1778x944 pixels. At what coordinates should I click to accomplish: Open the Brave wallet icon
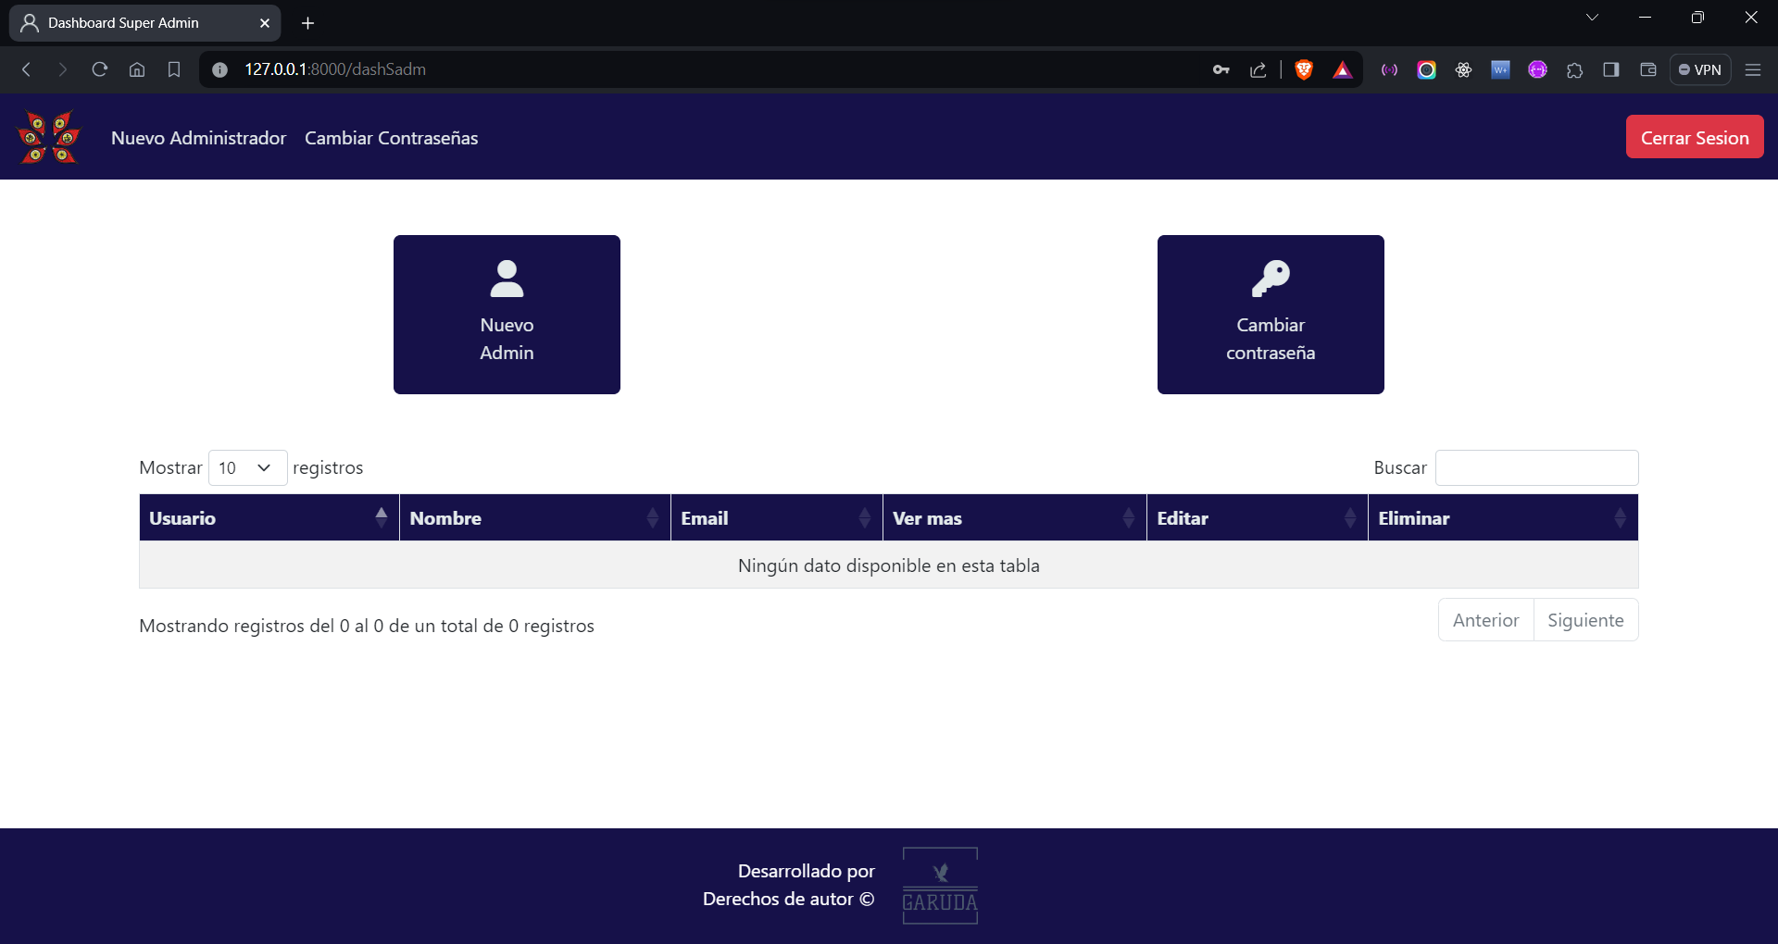[1648, 69]
